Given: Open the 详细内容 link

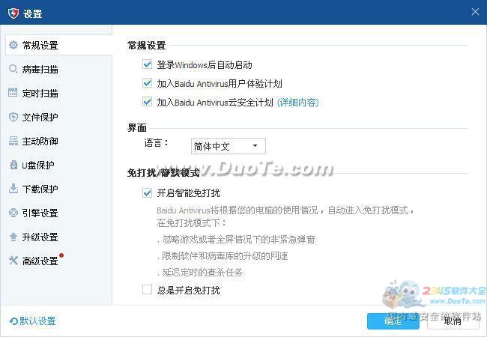Looking at the screenshot, I should [298, 103].
